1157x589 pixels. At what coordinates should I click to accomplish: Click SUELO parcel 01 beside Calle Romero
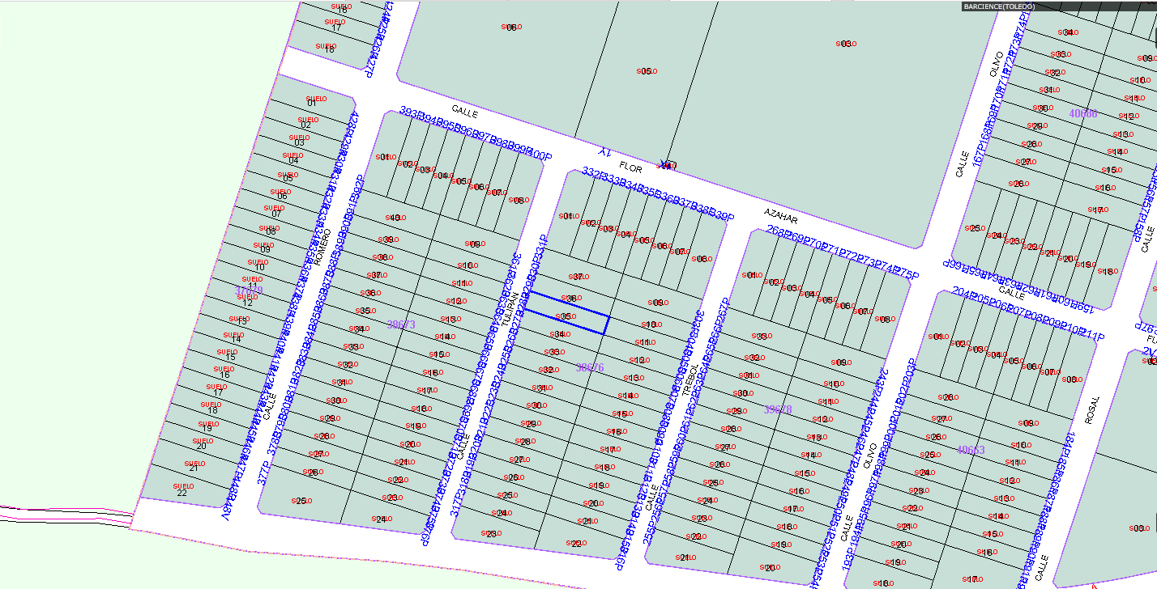coord(312,101)
